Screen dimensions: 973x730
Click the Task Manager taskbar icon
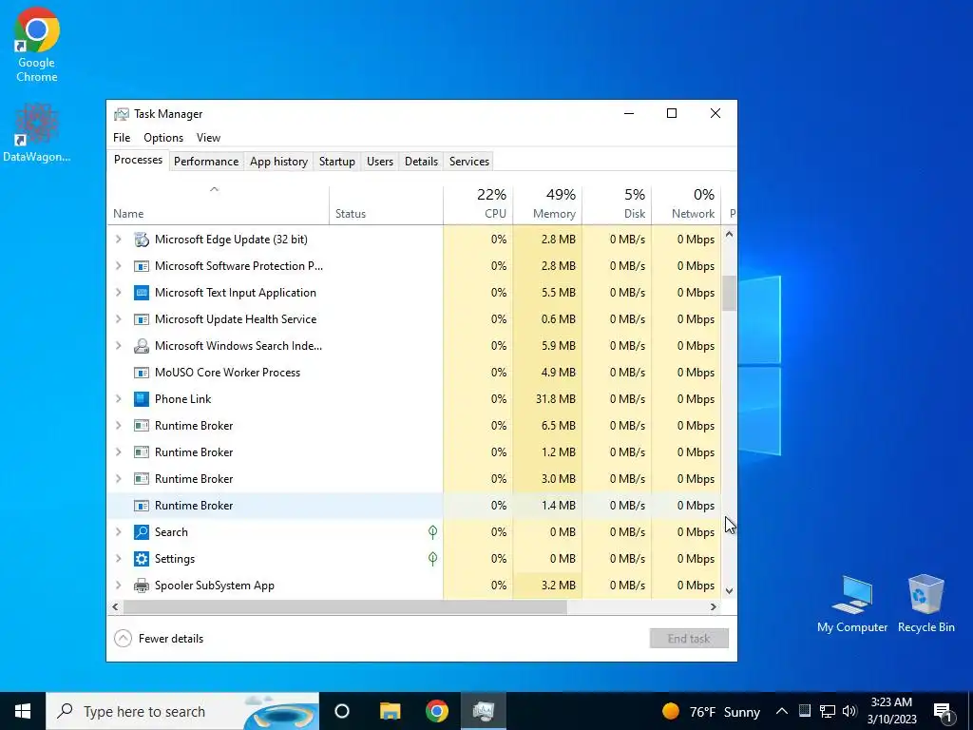[484, 711]
